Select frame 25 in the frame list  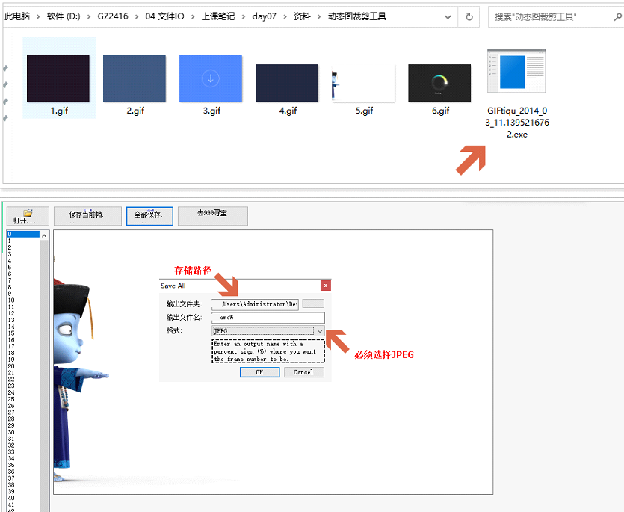click(x=23, y=399)
